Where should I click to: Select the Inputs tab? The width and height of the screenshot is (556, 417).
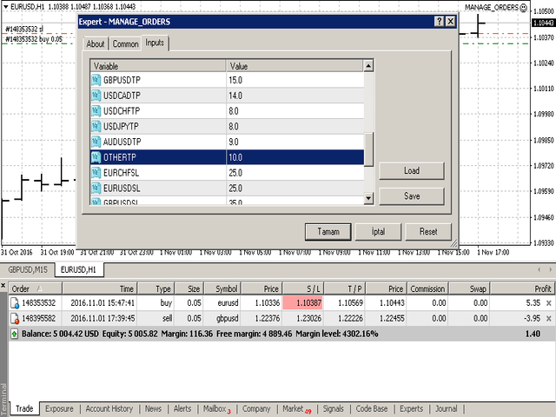point(155,43)
